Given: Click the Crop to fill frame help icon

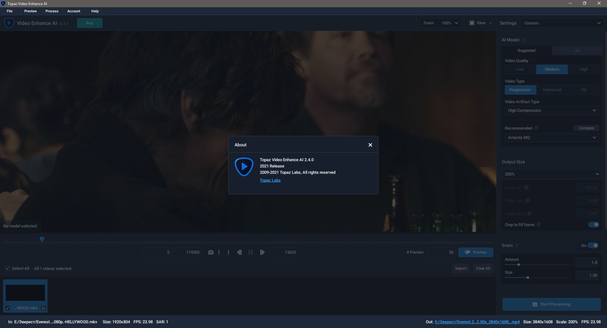Looking at the screenshot, I should coord(539,225).
